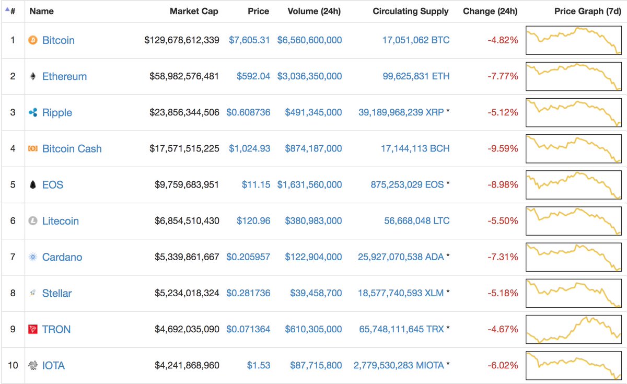Click the red TRON logo icon
The height and width of the screenshot is (384, 627).
33,329
